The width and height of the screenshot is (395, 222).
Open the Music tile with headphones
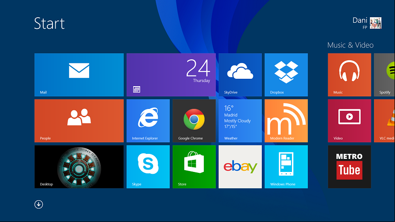point(350,75)
